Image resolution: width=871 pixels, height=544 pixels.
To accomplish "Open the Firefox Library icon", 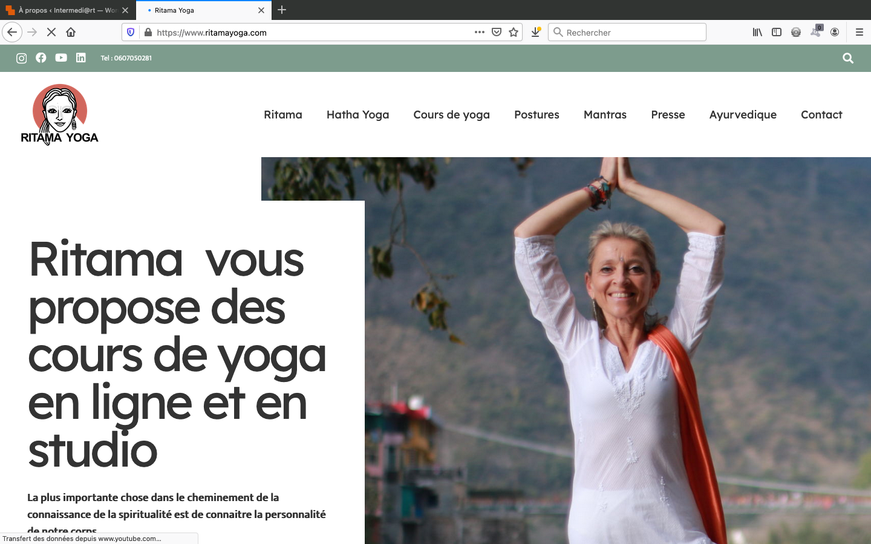I will 757,32.
